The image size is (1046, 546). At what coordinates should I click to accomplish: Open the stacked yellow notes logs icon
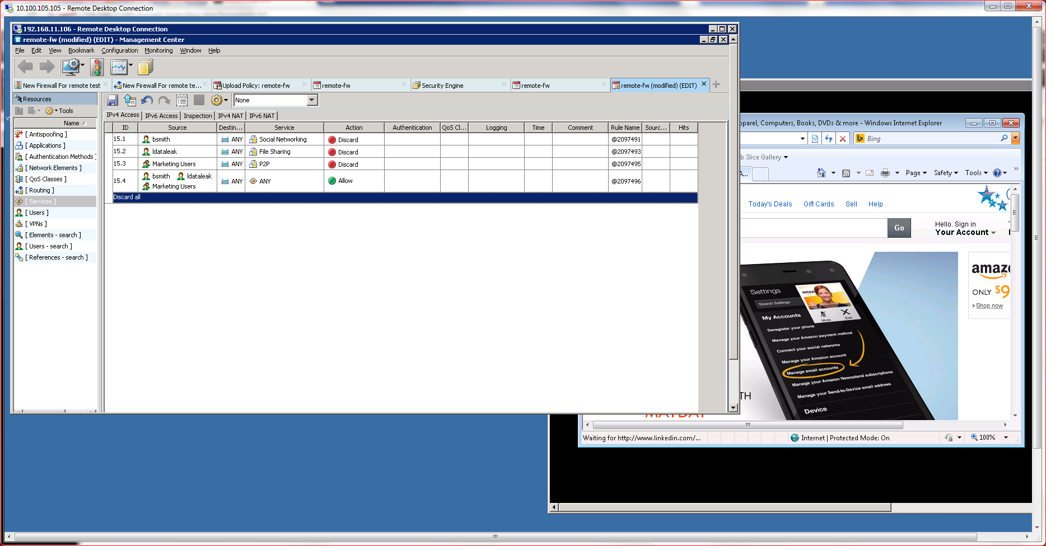[145, 67]
